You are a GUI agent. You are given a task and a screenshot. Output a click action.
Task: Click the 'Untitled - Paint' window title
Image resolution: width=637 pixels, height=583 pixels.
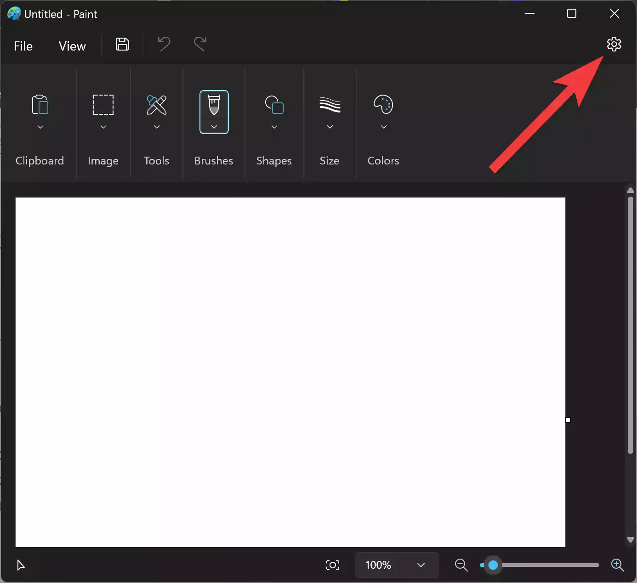click(61, 14)
